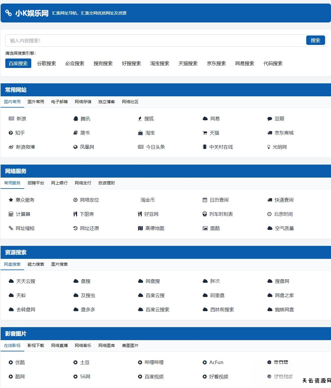Viewport: 331px width, 388px height.
Task: Open the 网络直播 tab
Action: pos(59,345)
